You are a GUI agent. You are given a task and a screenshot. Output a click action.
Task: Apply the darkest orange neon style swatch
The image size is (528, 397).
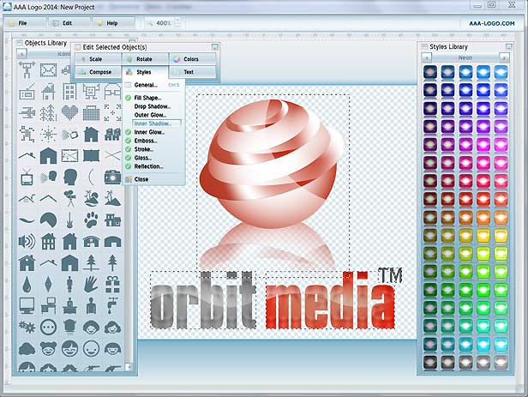[430, 218]
